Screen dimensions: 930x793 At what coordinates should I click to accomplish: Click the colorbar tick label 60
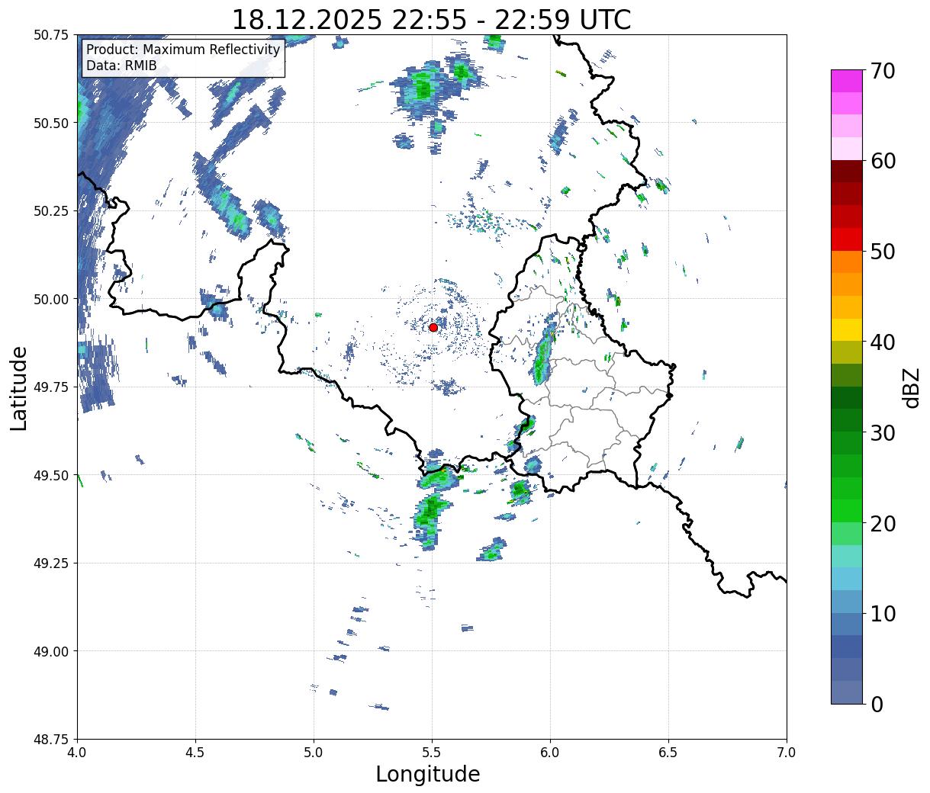[883, 161]
